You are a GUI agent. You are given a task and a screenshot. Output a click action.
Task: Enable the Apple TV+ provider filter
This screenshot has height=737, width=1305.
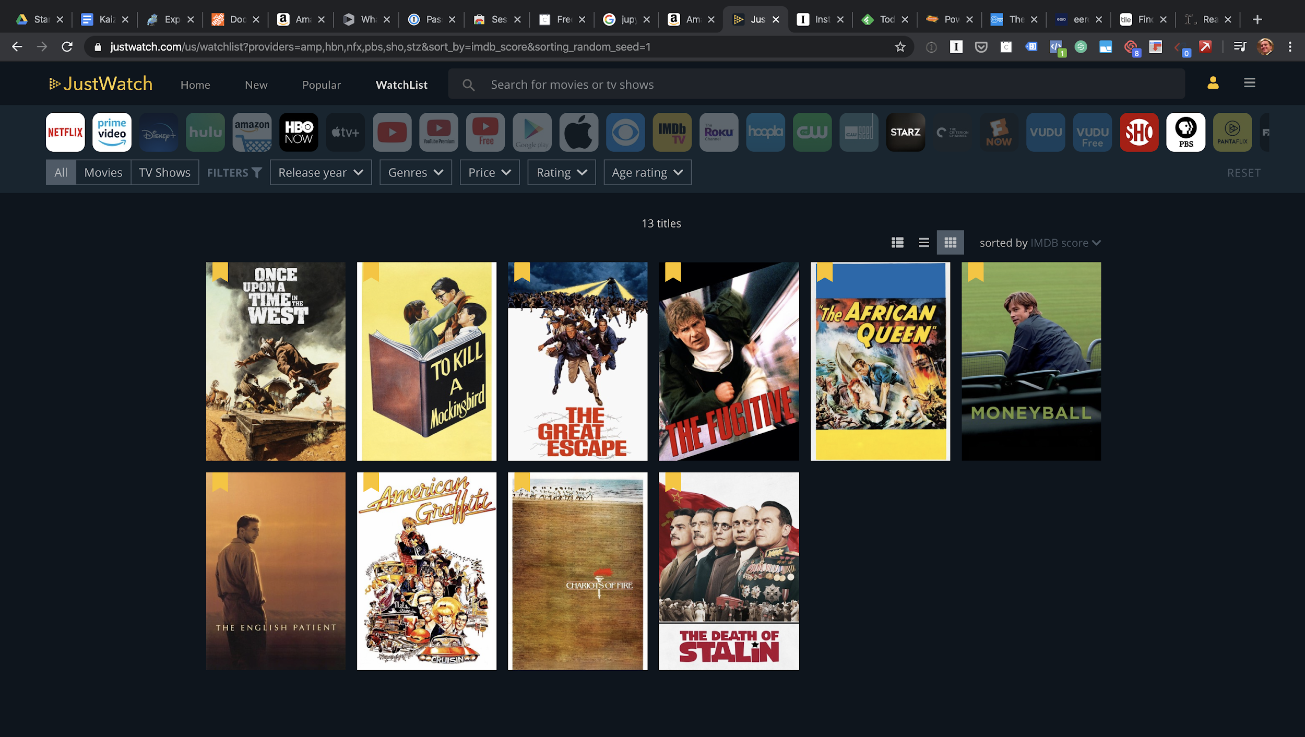pyautogui.click(x=345, y=132)
